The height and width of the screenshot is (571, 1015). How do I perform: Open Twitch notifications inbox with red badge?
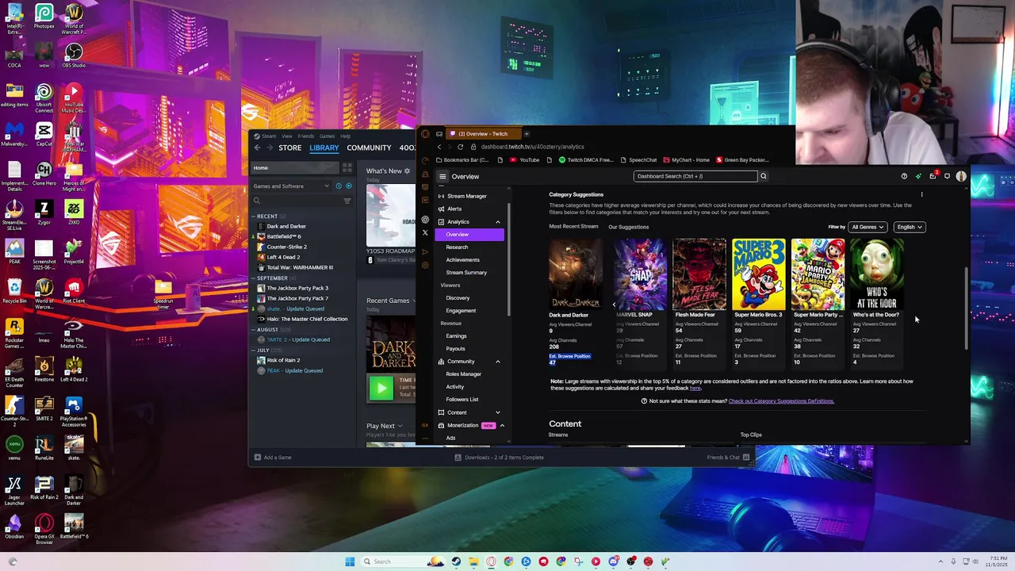(x=933, y=175)
